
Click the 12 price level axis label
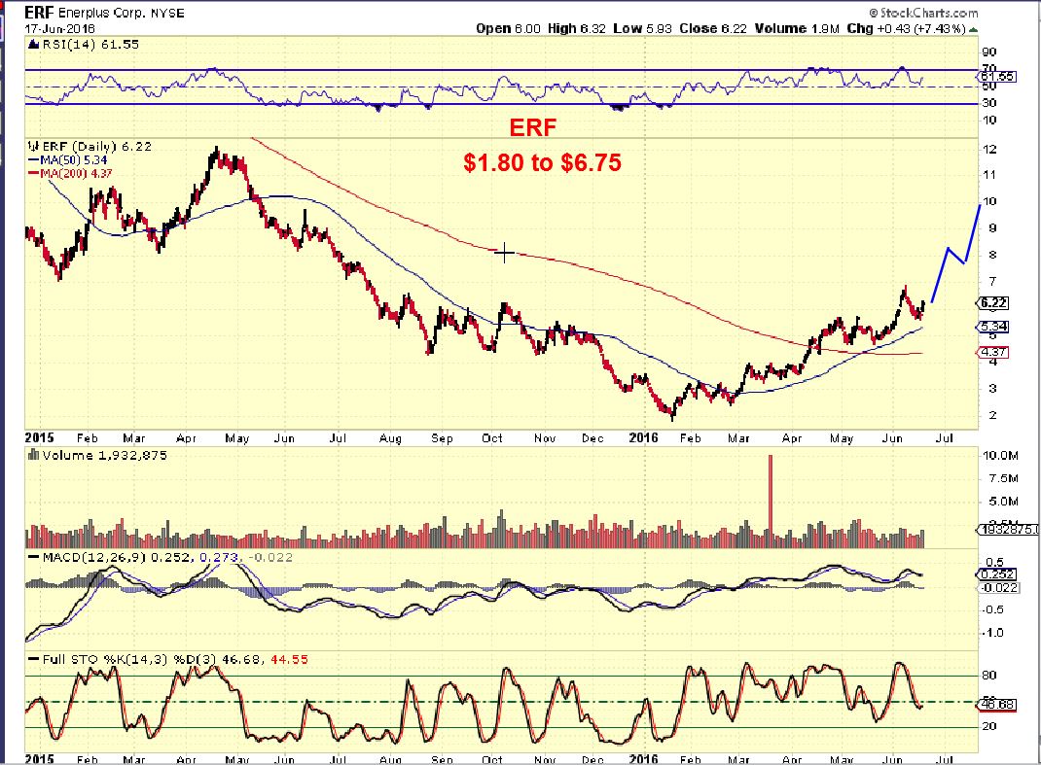pyautogui.click(x=989, y=150)
